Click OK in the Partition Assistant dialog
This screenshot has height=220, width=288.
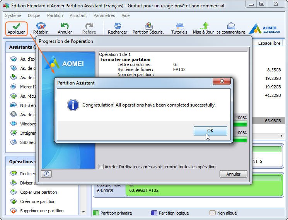pos(210,131)
